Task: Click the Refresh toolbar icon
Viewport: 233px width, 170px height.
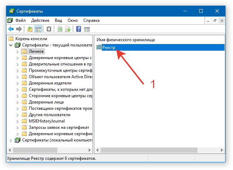Action: (60, 29)
